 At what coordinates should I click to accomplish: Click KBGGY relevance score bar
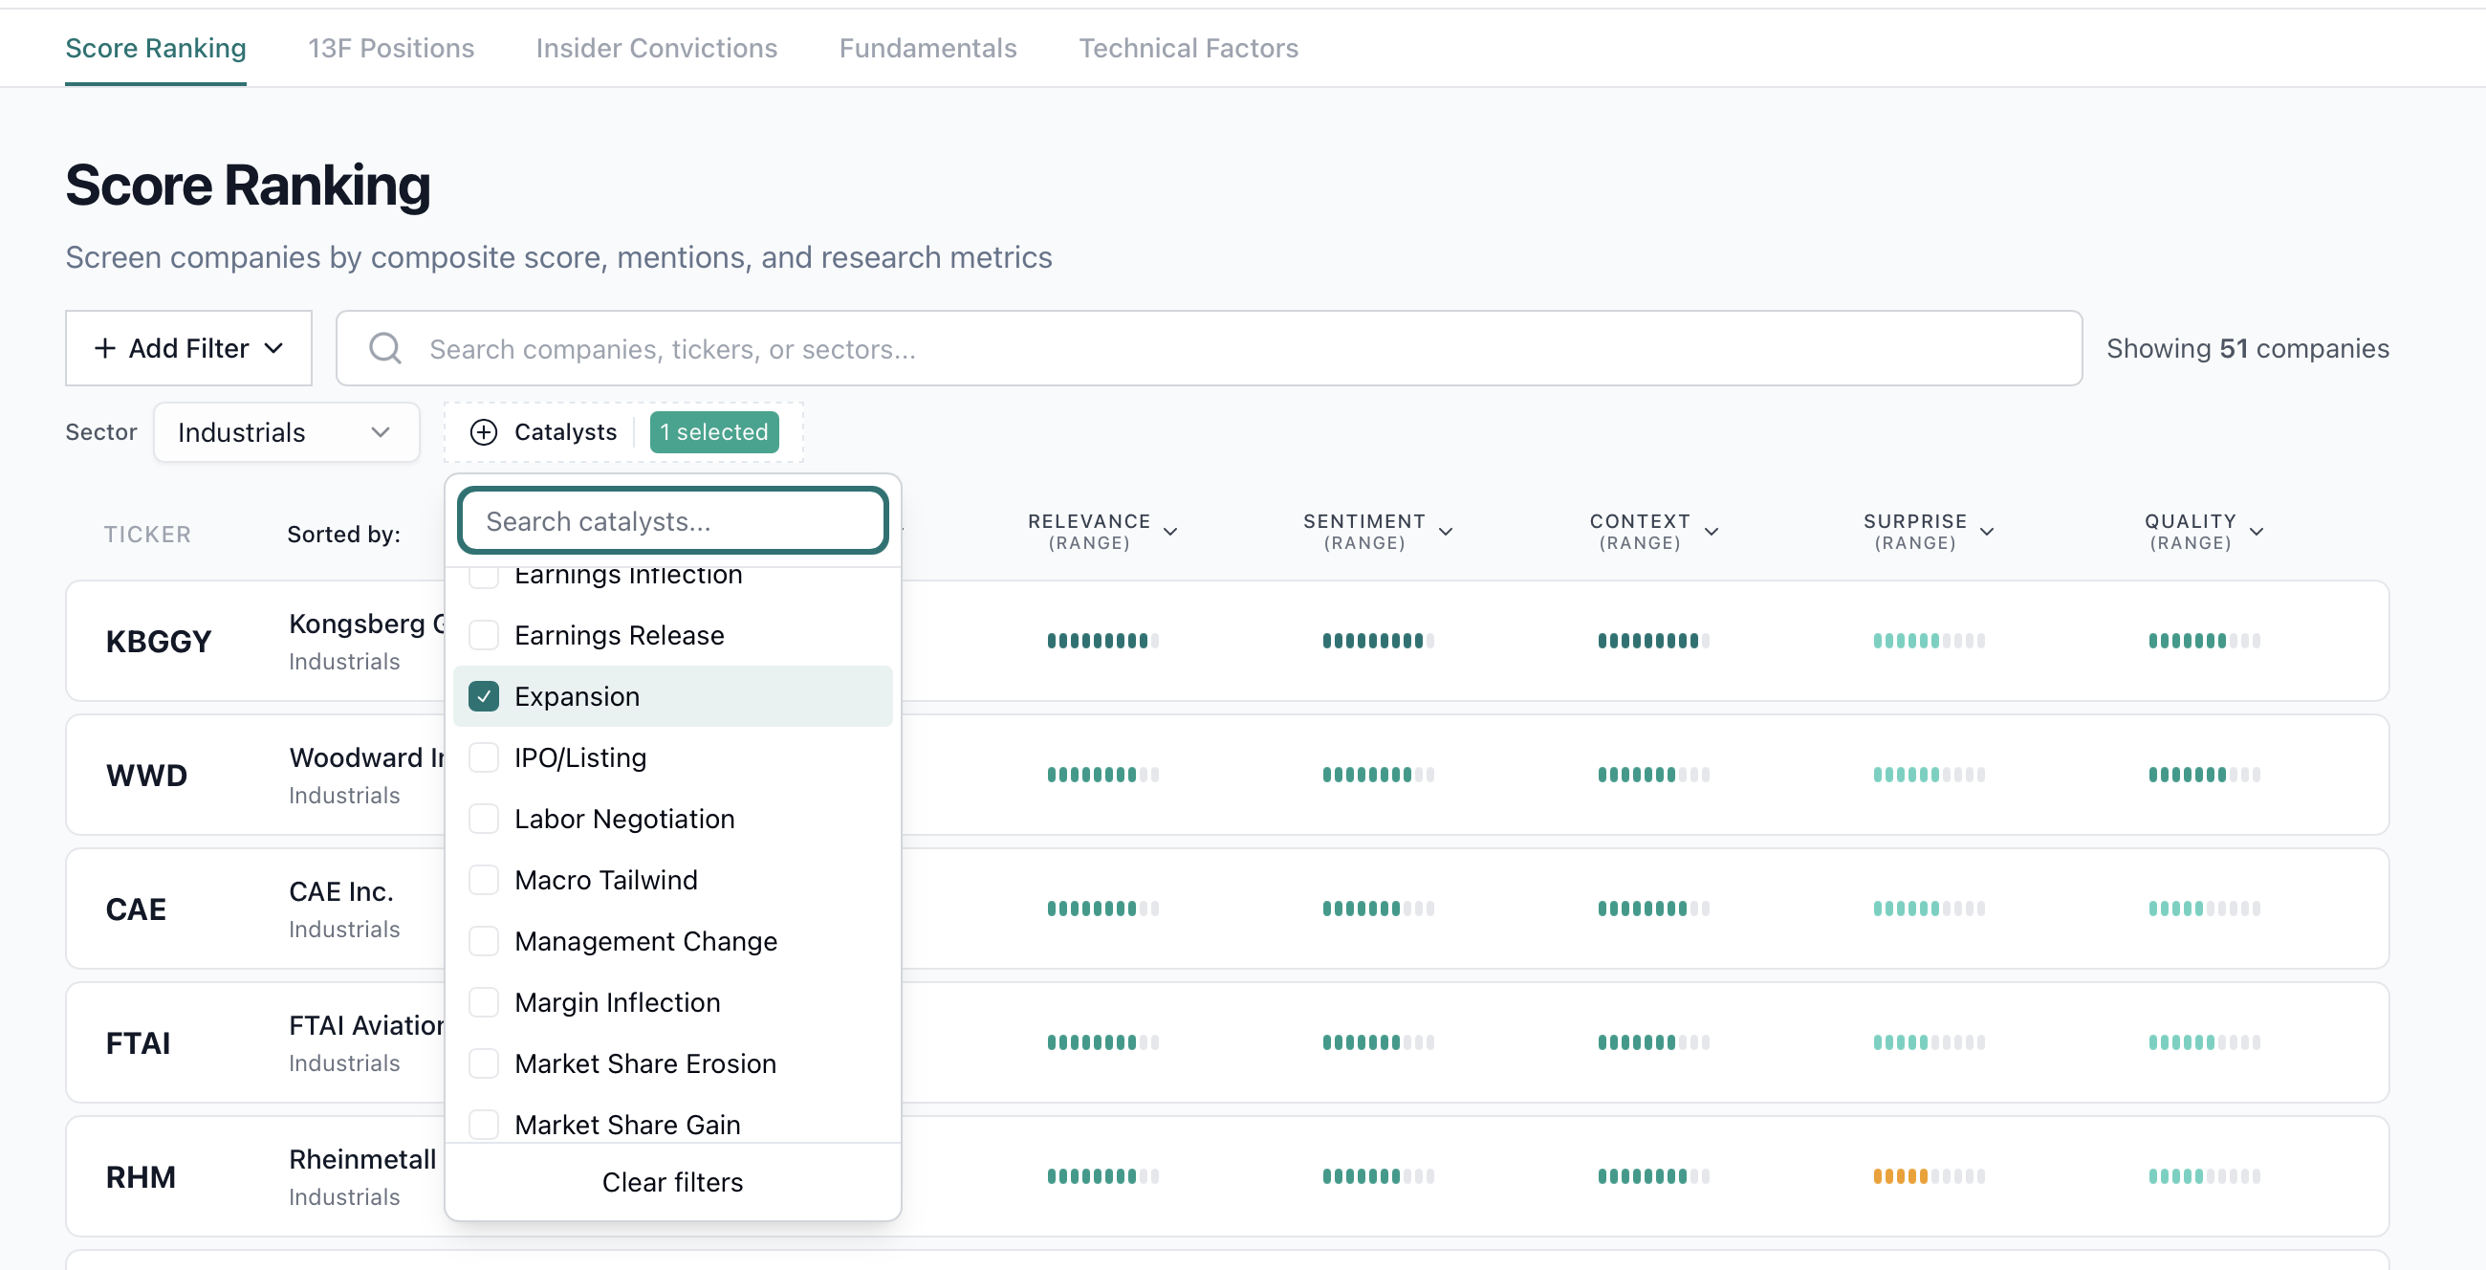pyautogui.click(x=1103, y=641)
